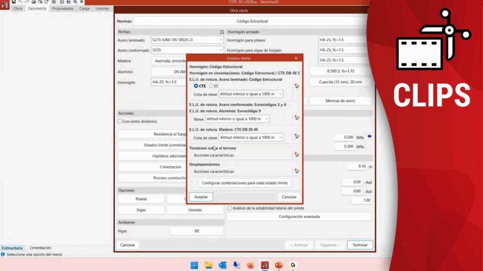
Task: Open the Desplazamientos edit icon
Action: coord(297,171)
